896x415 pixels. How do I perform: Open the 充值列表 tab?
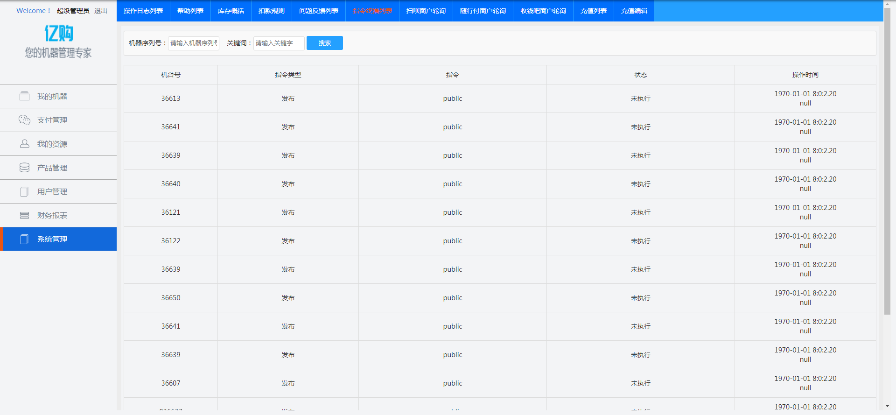coord(594,11)
